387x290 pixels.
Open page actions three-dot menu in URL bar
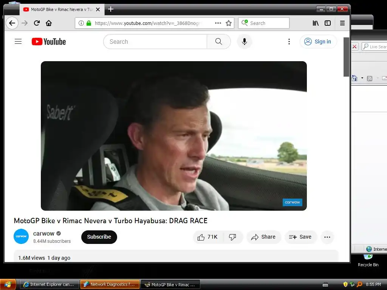pyautogui.click(x=218, y=23)
